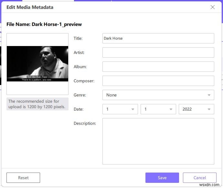Image resolution: width=223 pixels, height=188 pixels.
Task: Save the media metadata
Action: [162, 178]
